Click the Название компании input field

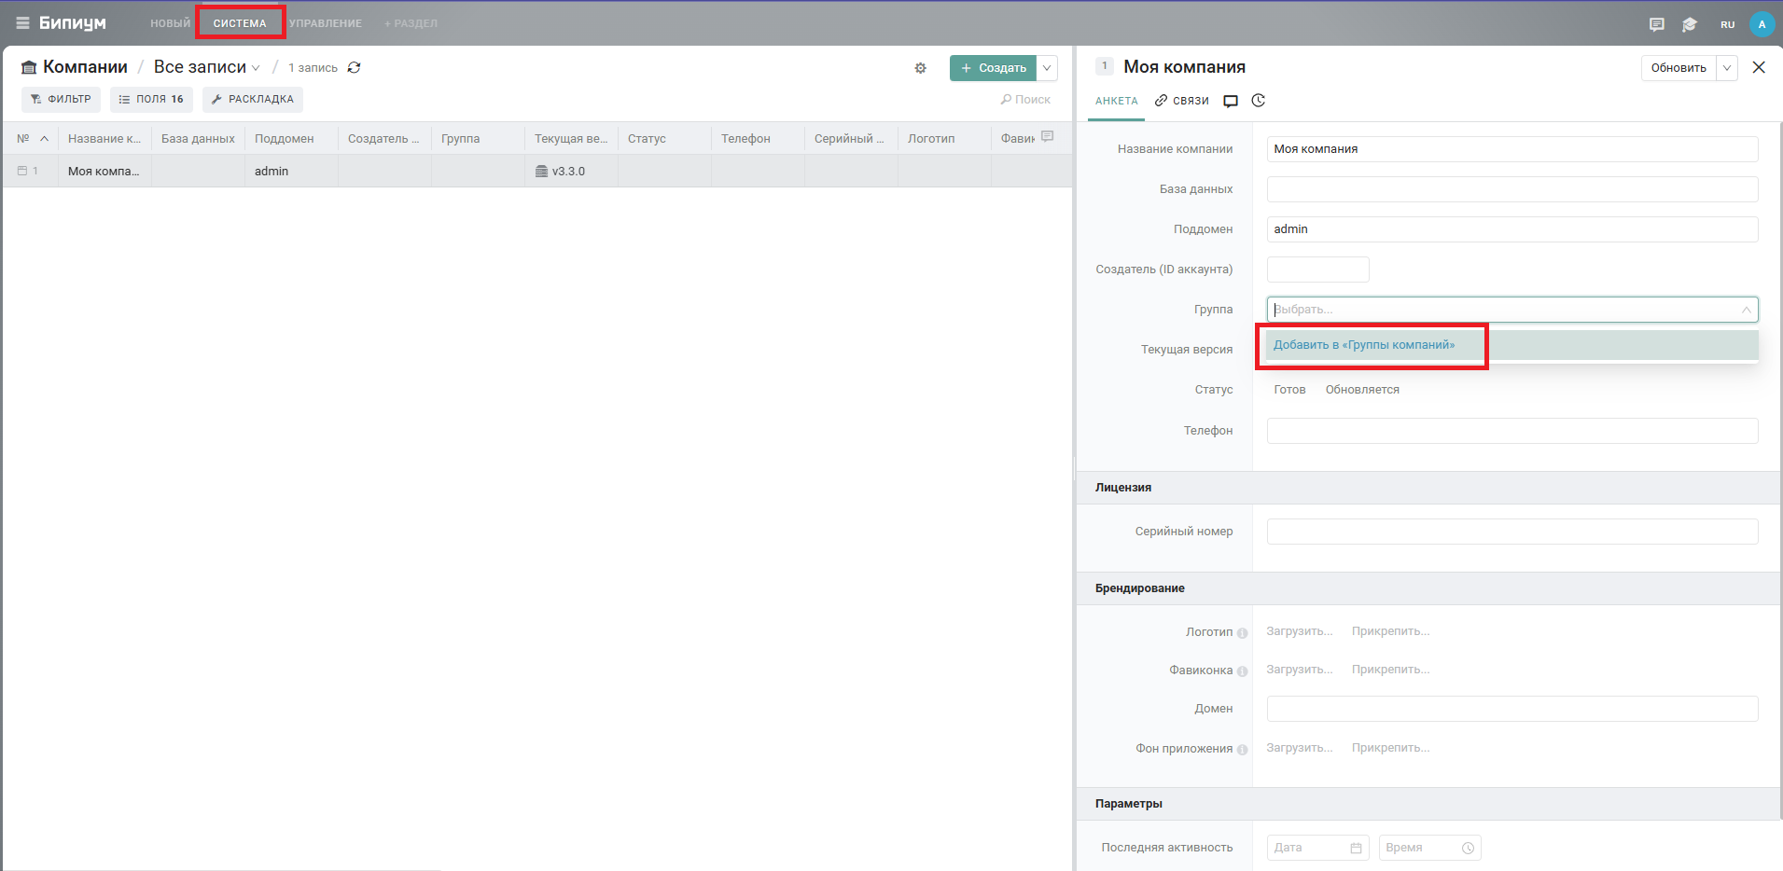[1512, 149]
